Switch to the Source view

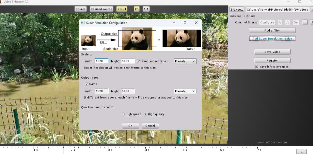pyautogui.click(x=80, y=9)
